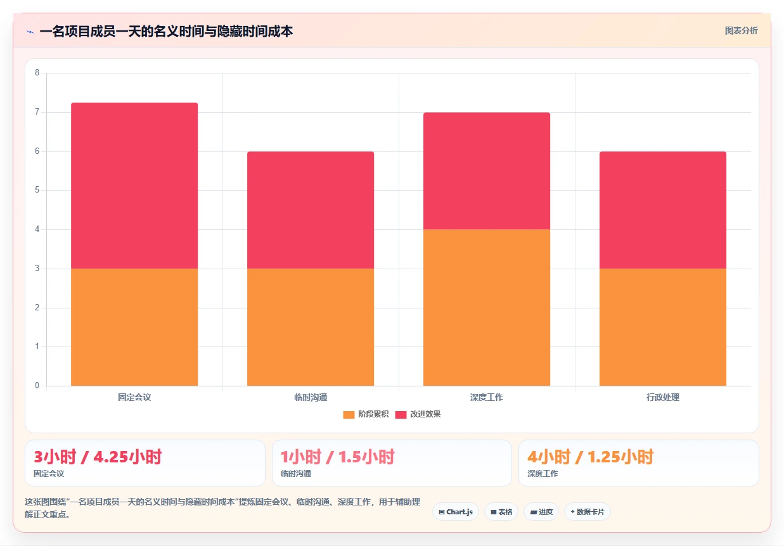Click the 1小时 / 1.5小时 stat card

(x=392, y=463)
